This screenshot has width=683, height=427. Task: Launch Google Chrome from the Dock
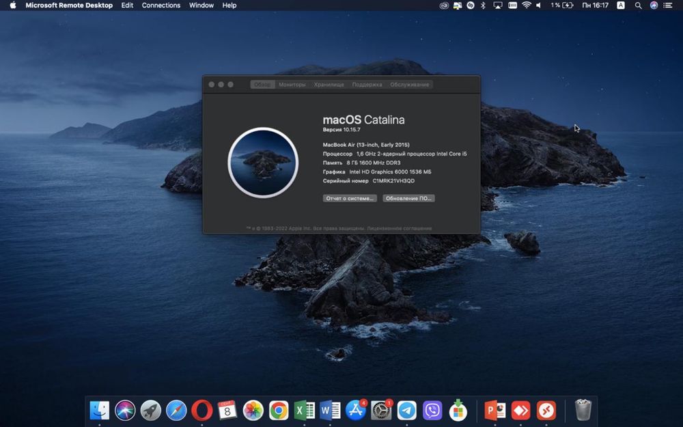(x=279, y=410)
